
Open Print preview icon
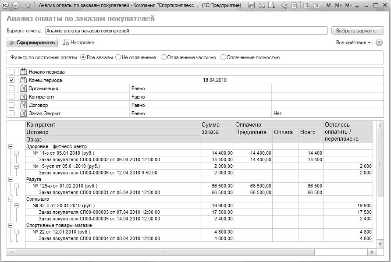pos(272,5)
